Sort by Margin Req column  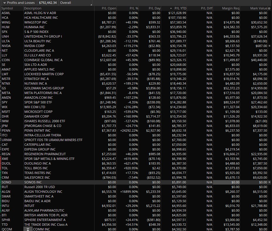[231, 8]
